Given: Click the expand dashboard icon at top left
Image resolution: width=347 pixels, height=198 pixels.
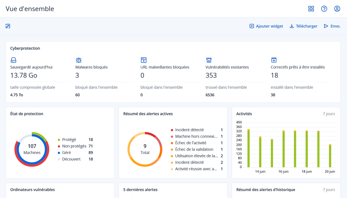Looking at the screenshot, I should coord(8,26).
